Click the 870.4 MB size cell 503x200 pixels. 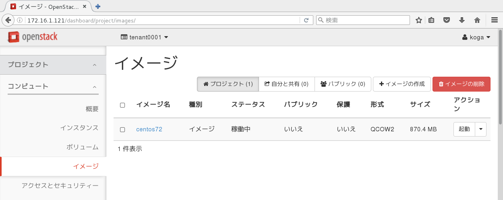[x=423, y=129]
